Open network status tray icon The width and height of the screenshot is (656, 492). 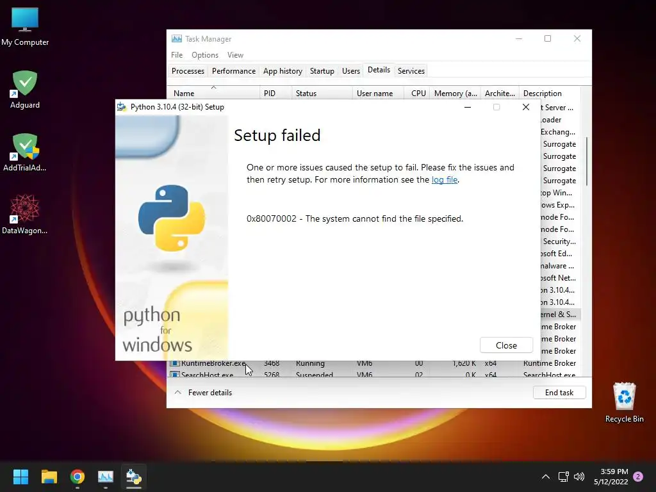(x=564, y=477)
